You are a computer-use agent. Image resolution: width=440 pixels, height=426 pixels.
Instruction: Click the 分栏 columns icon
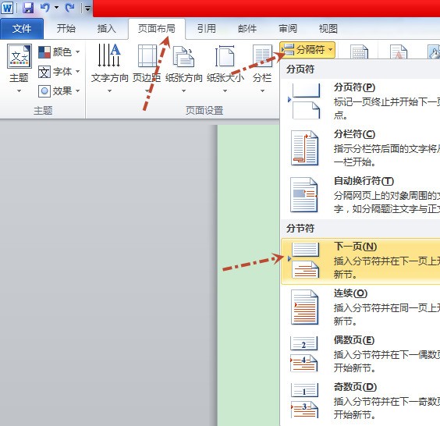(262, 56)
